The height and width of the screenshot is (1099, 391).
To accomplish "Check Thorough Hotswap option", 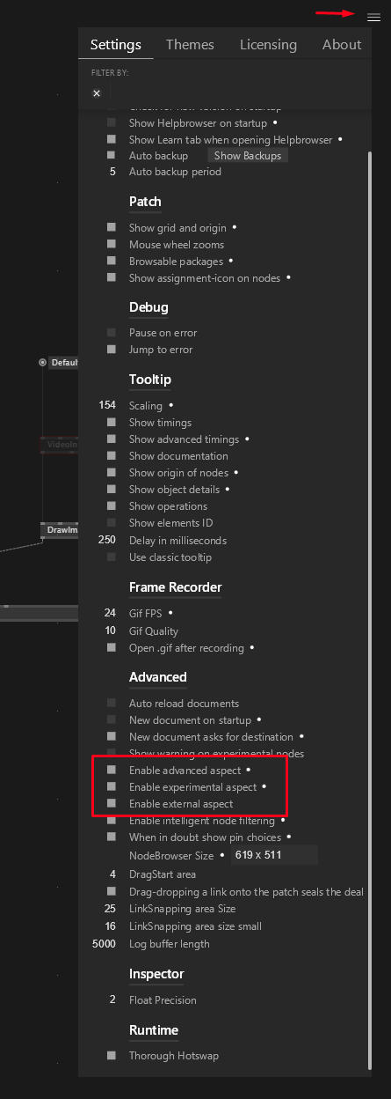I will [112, 1055].
